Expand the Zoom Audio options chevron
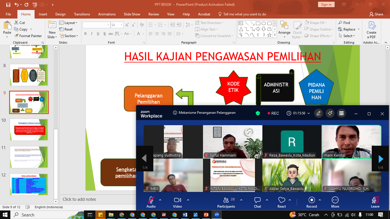 coord(160,200)
